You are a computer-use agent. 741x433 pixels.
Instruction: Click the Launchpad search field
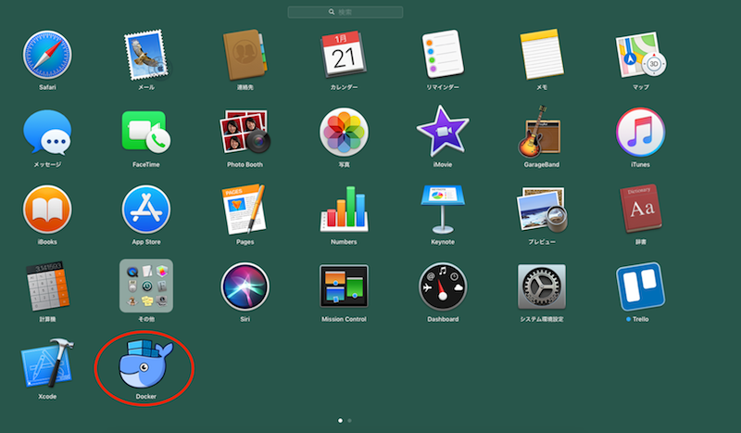pyautogui.click(x=345, y=12)
